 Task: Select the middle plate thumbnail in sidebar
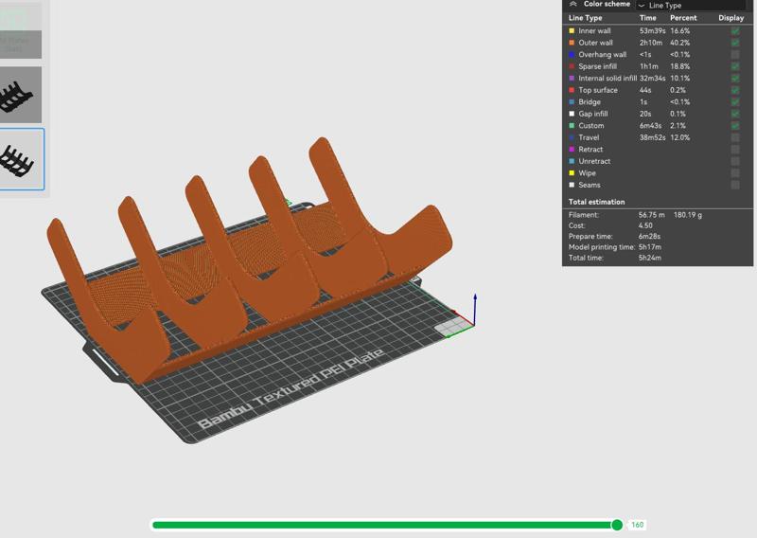click(20, 95)
